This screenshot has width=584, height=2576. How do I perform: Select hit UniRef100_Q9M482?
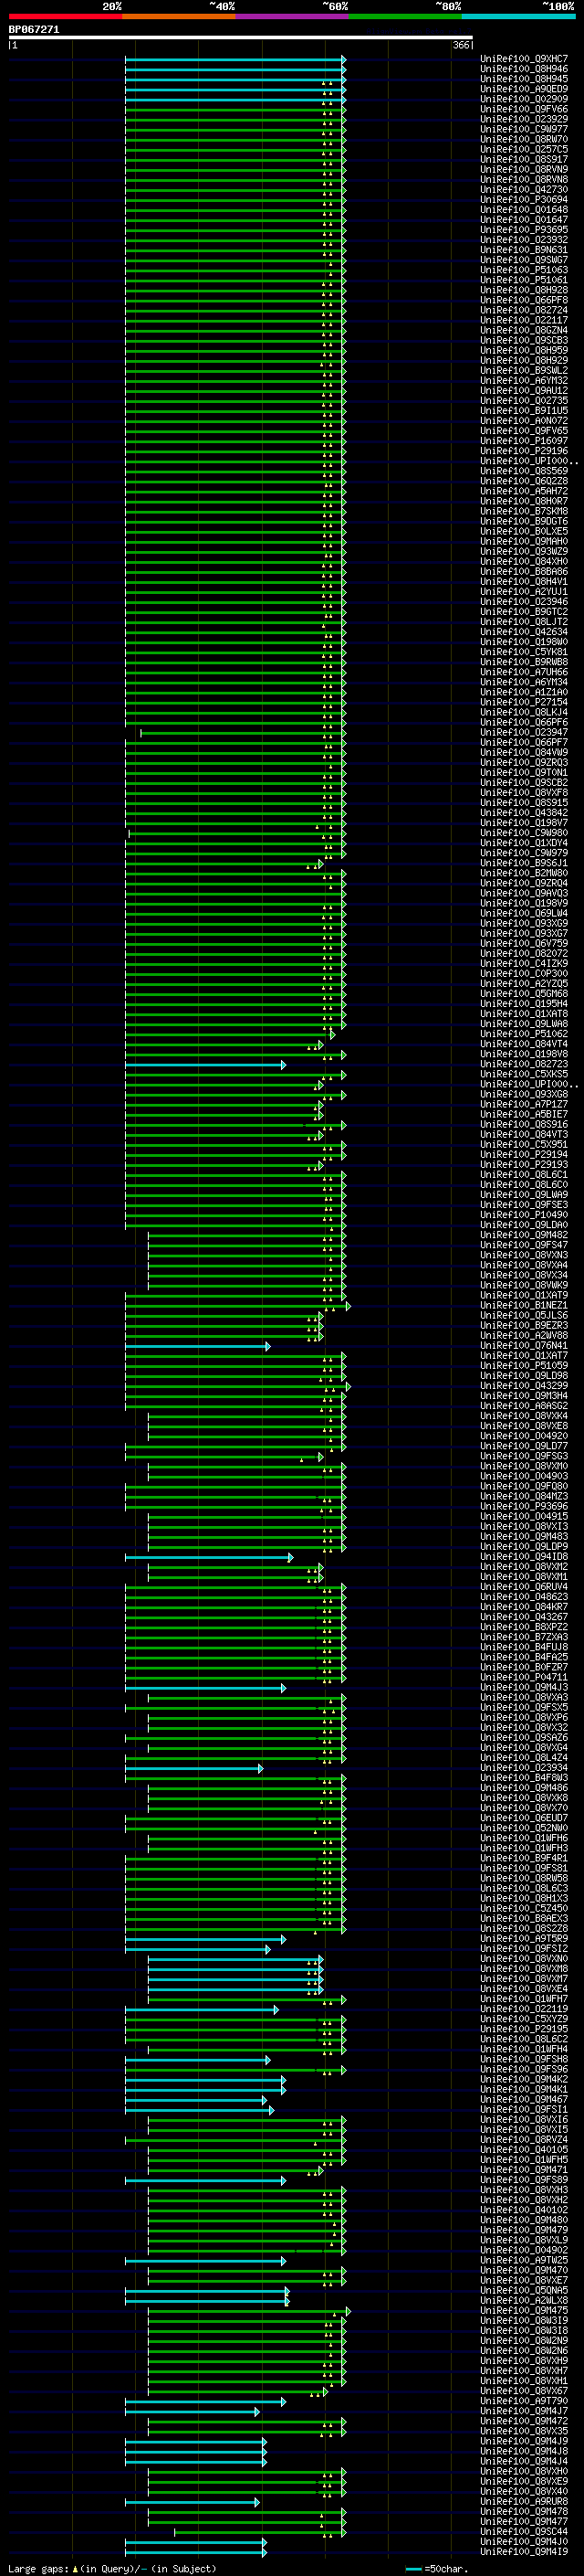tap(524, 1234)
